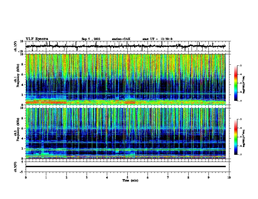Click the "-7" label on ch.1 color scale

point(240,101)
